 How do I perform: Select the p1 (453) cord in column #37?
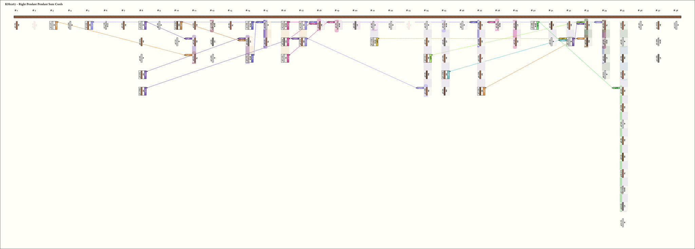(658, 25)
